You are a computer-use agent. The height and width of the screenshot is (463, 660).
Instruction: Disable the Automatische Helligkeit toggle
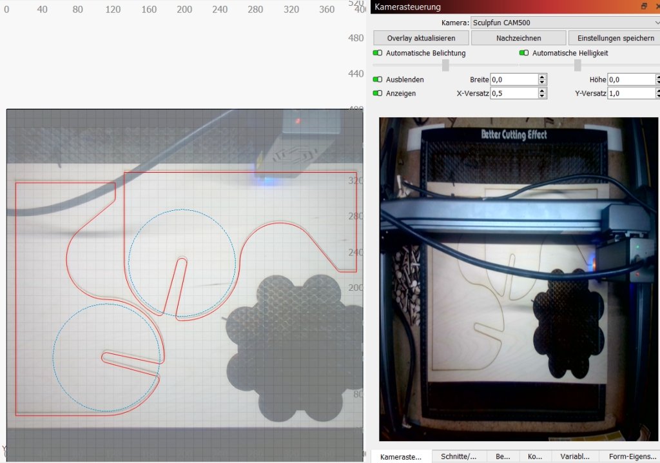coord(524,53)
